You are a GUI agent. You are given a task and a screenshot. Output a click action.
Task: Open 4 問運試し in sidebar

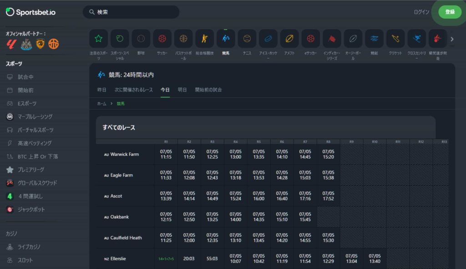(x=30, y=196)
